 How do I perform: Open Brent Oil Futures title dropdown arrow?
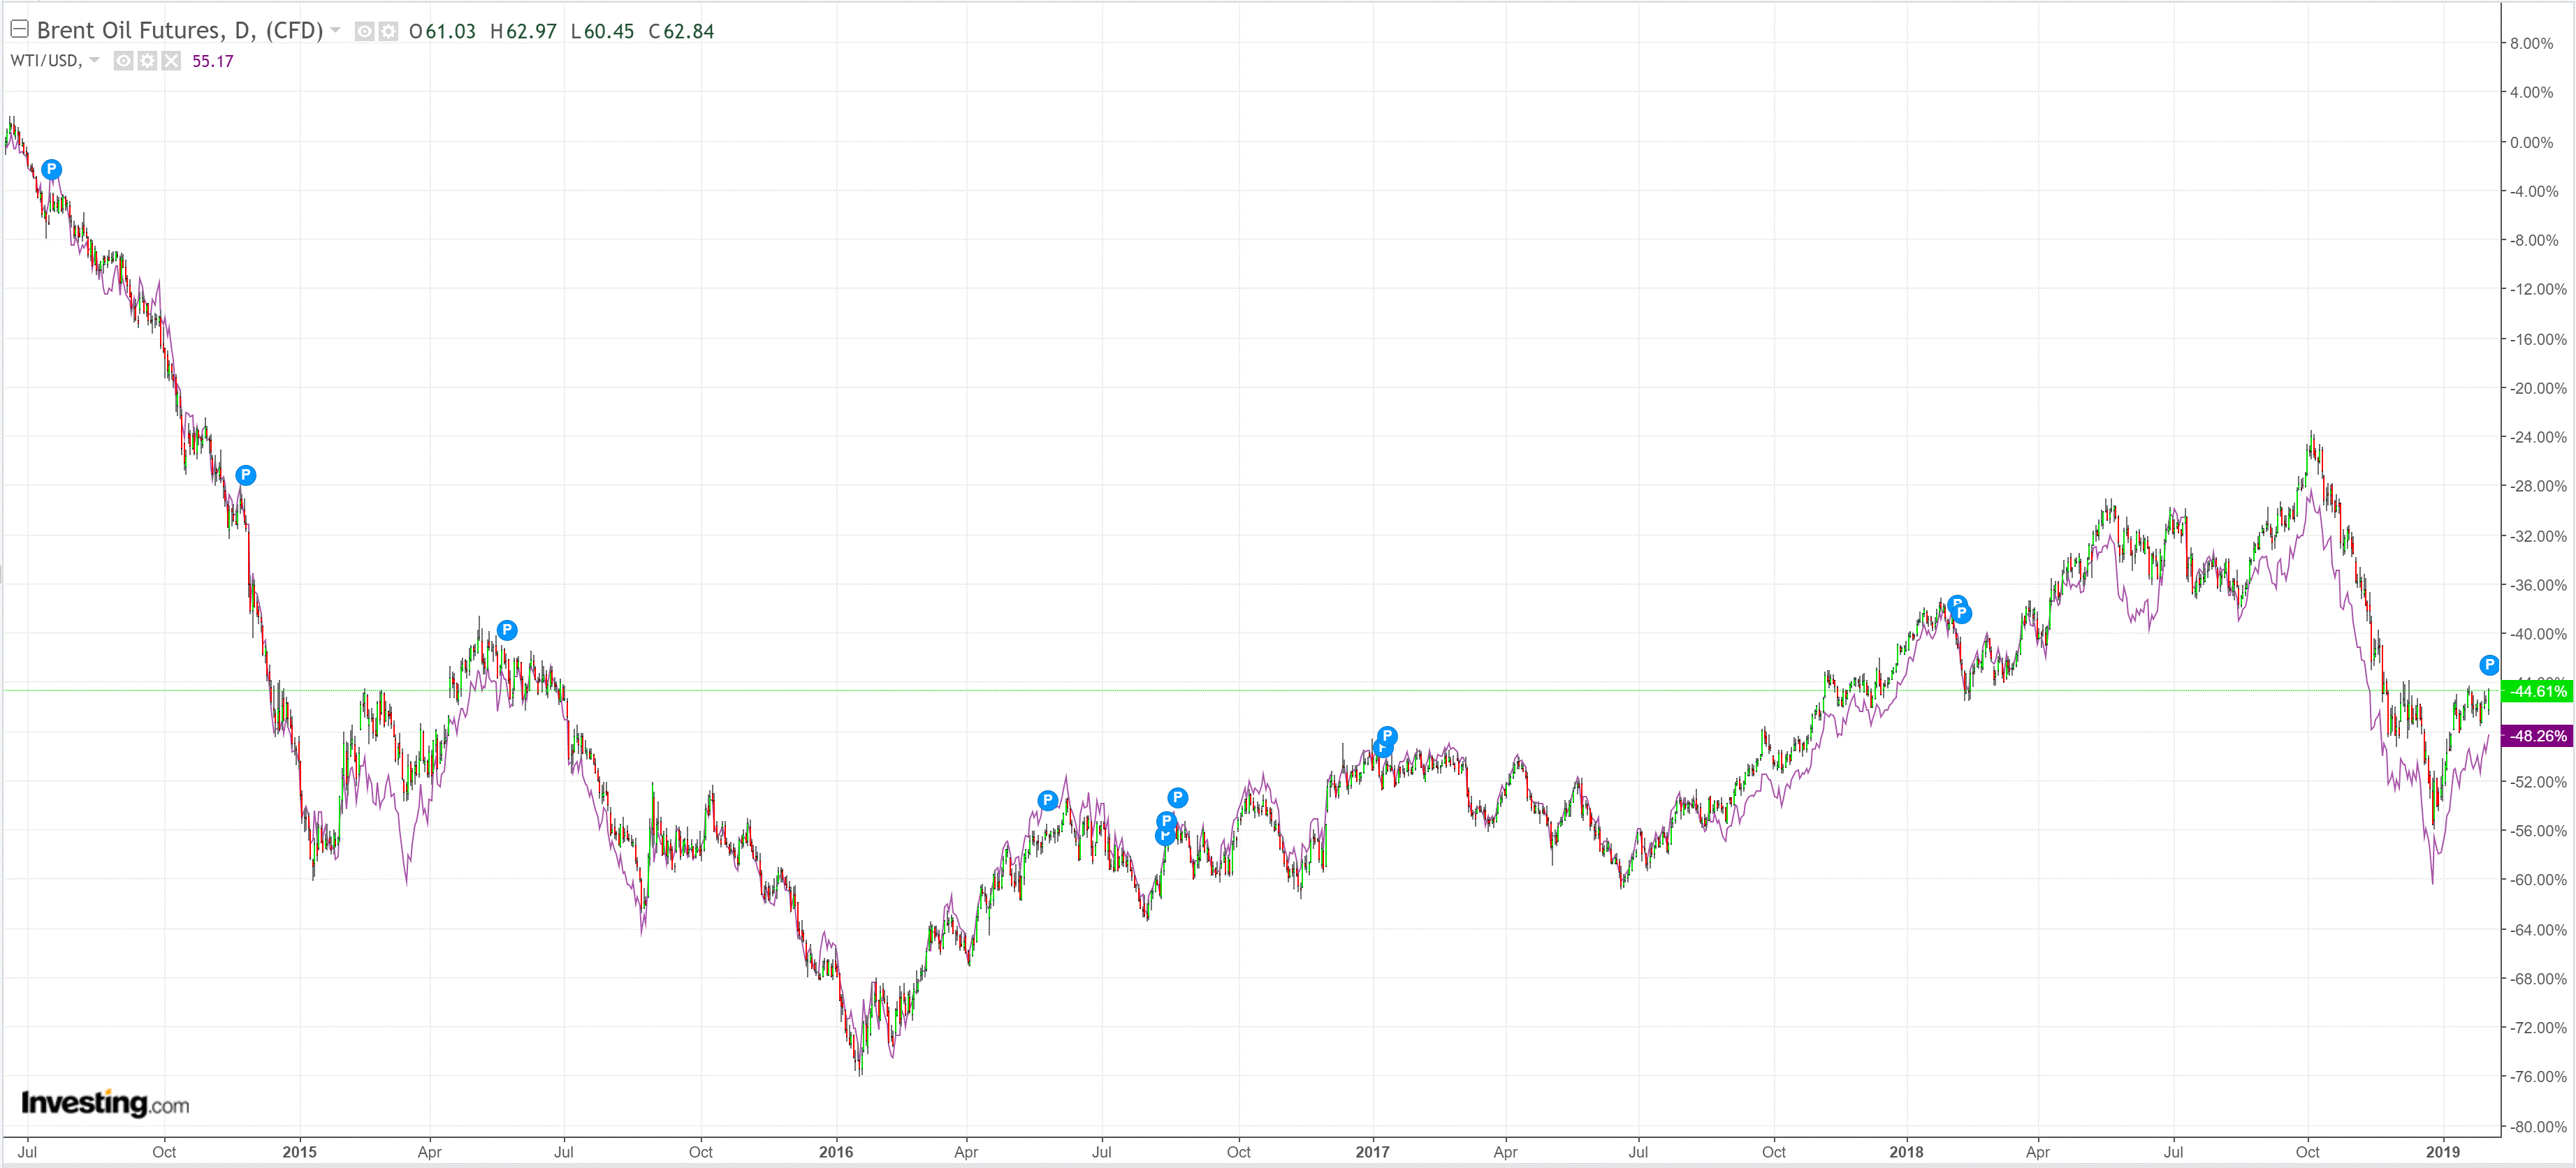(336, 30)
